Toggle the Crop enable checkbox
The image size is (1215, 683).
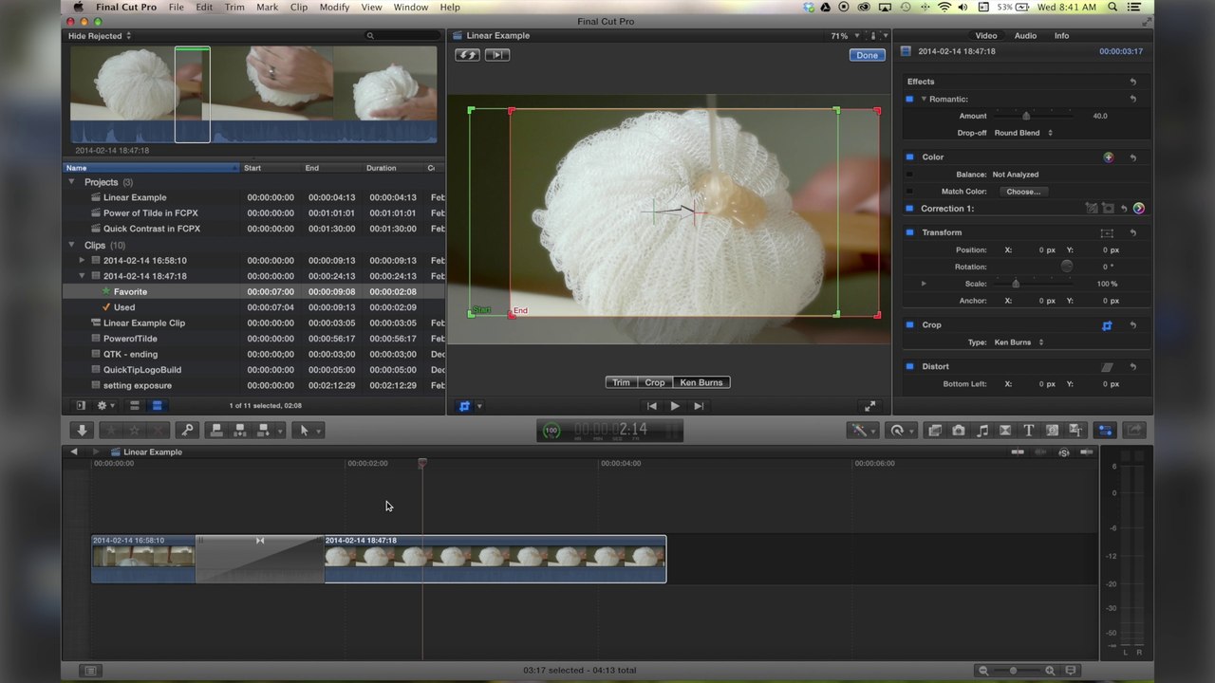[909, 325]
